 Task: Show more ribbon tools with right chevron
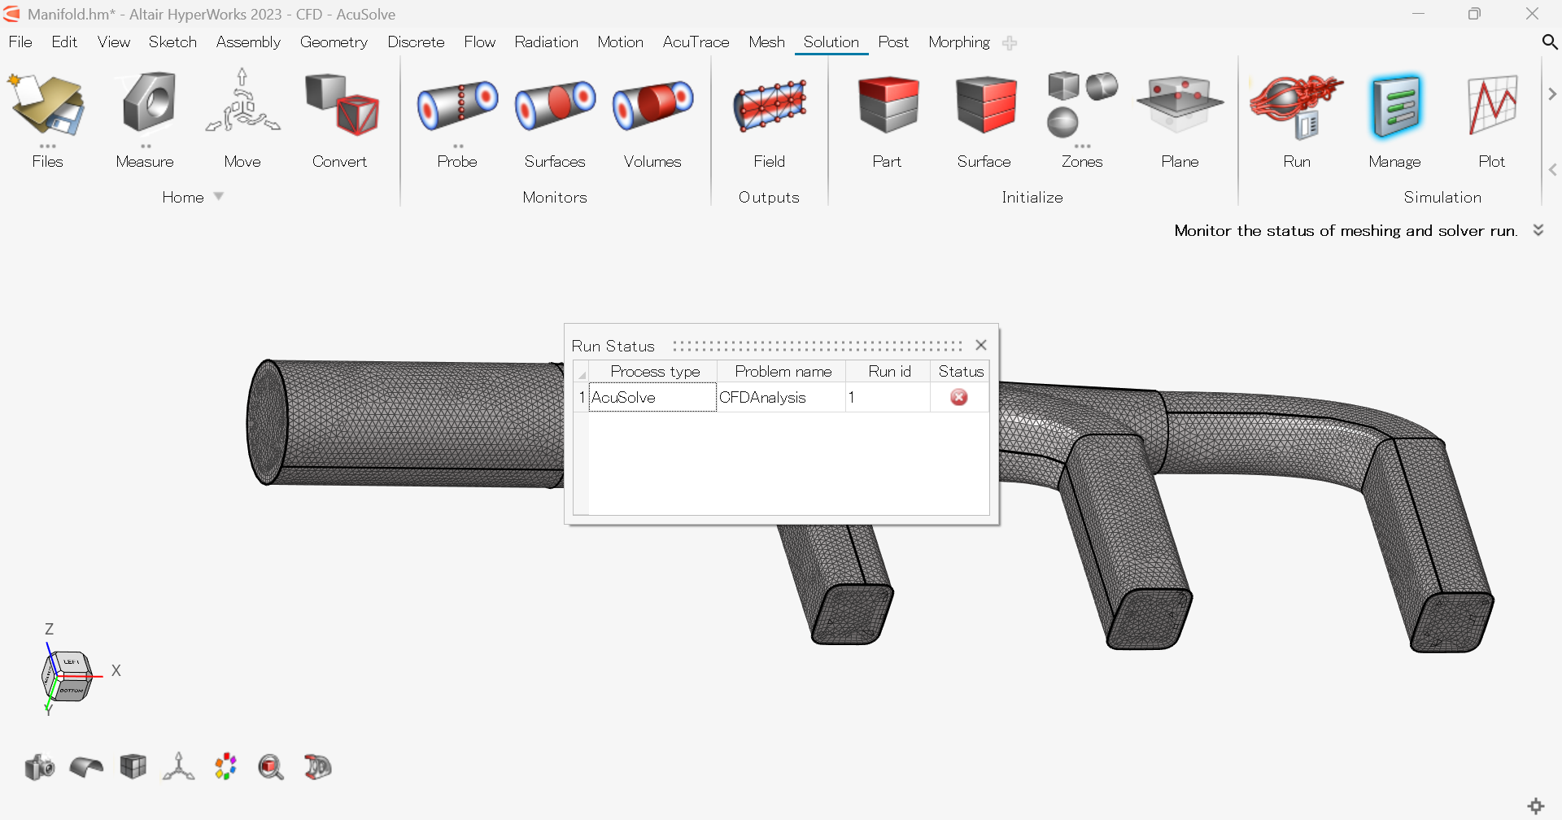click(x=1552, y=94)
